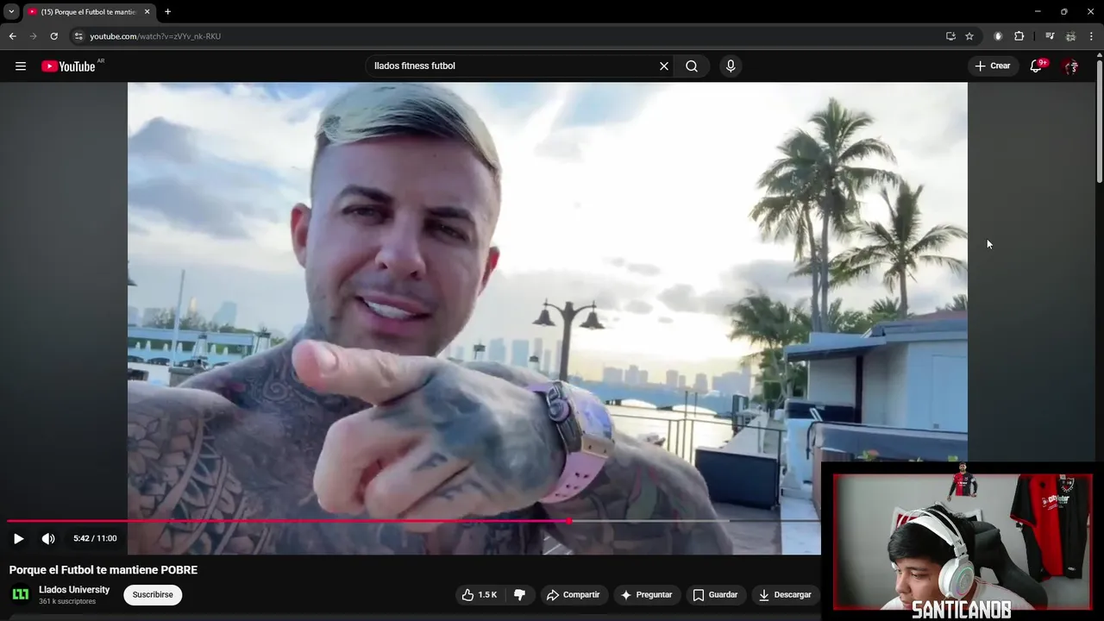Image resolution: width=1104 pixels, height=621 pixels.
Task: Submit search with the magnifier button
Action: click(x=692, y=66)
